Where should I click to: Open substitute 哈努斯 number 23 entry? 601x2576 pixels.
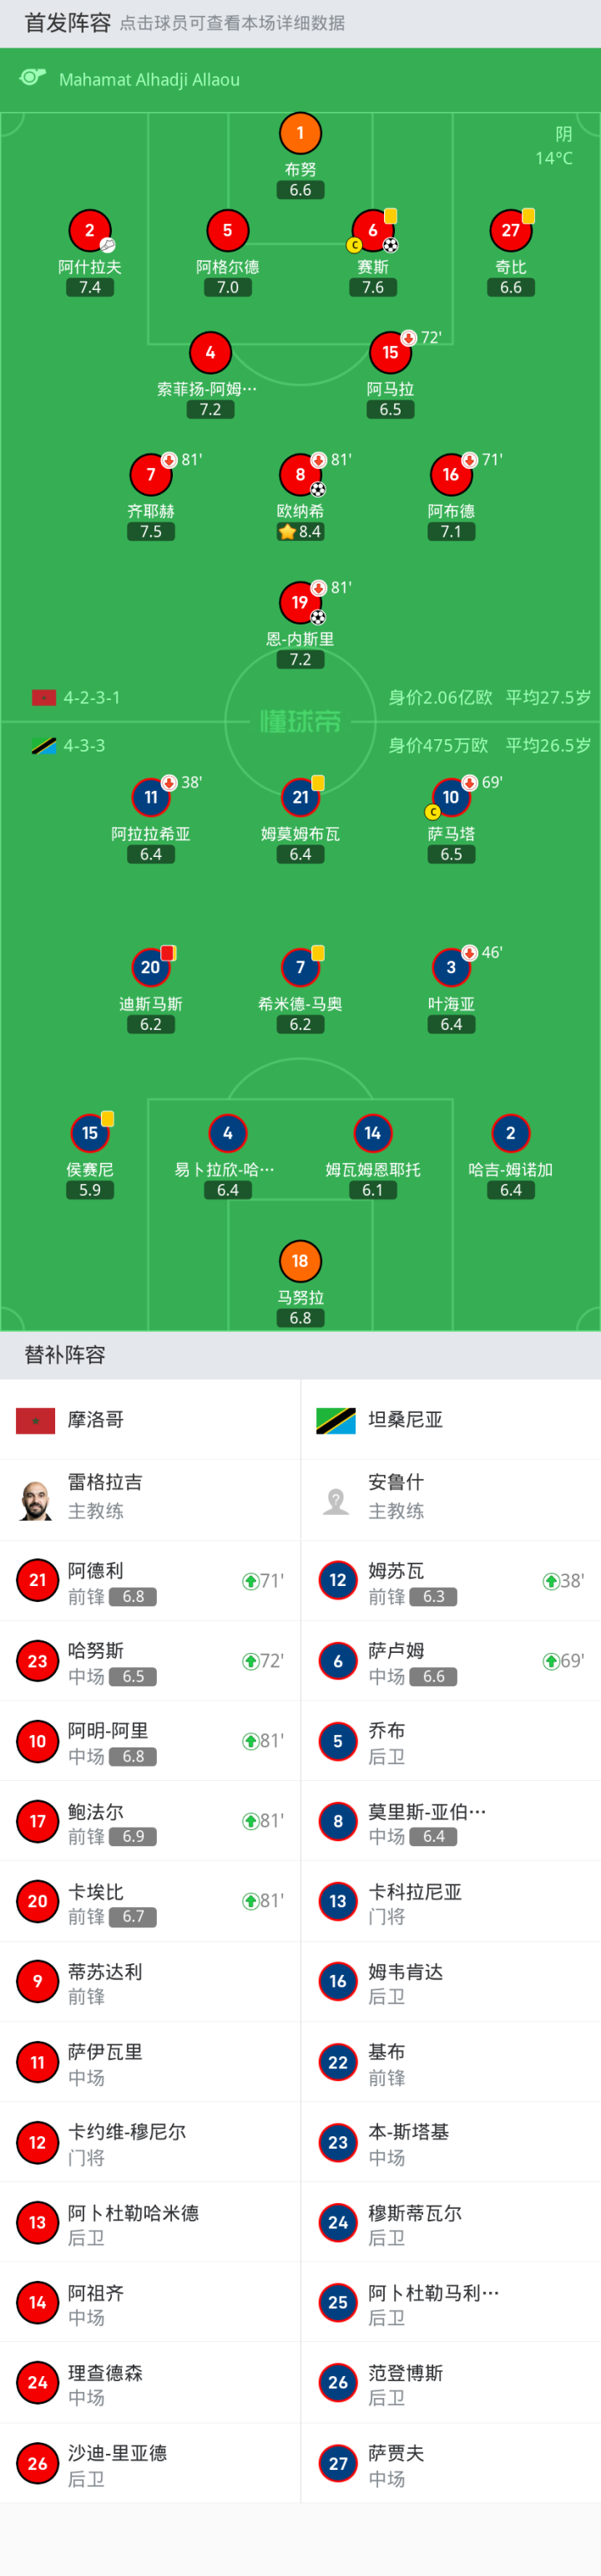149,1661
